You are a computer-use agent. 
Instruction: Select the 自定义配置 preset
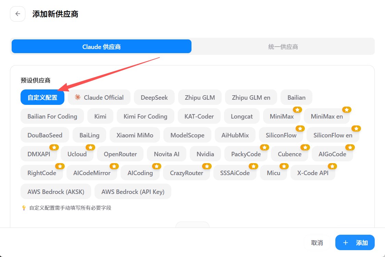tap(42, 97)
